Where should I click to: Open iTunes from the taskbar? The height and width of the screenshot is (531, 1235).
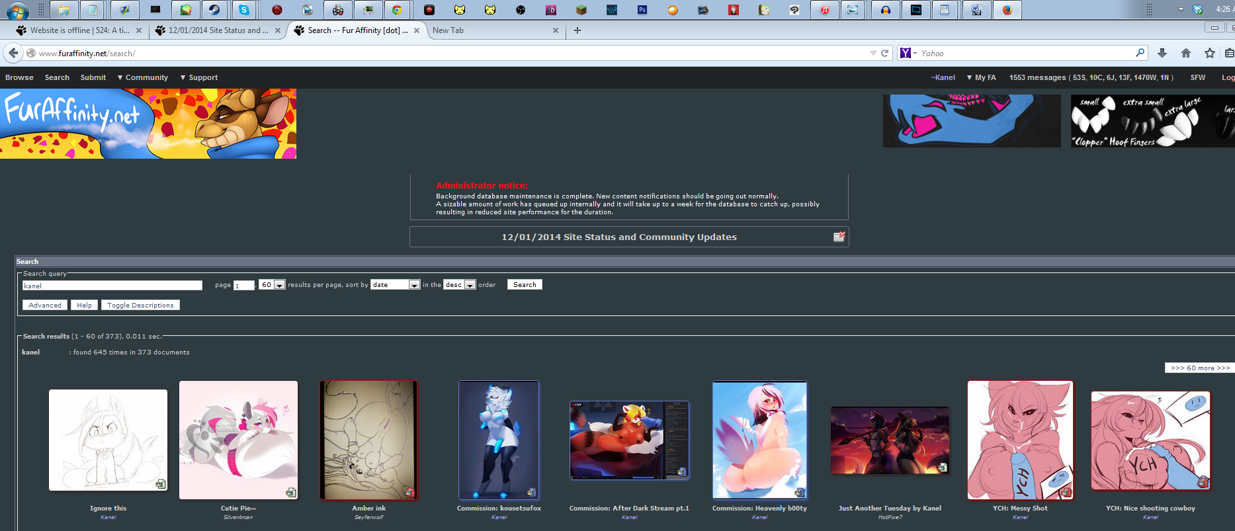[x=825, y=10]
